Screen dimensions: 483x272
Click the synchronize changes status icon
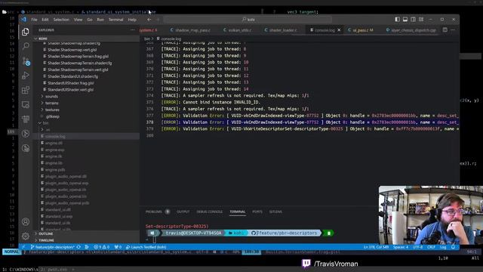coord(78,247)
